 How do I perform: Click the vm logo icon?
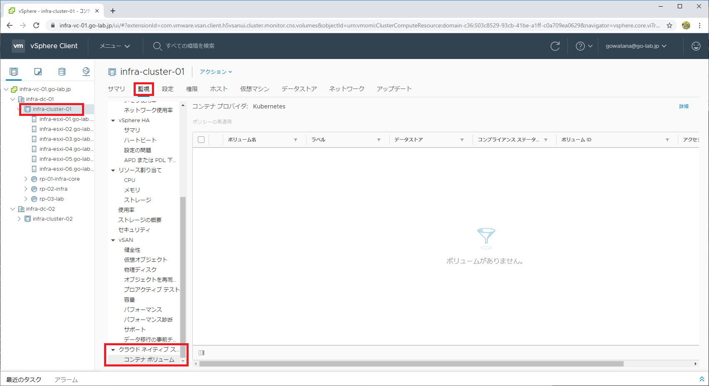tap(18, 46)
